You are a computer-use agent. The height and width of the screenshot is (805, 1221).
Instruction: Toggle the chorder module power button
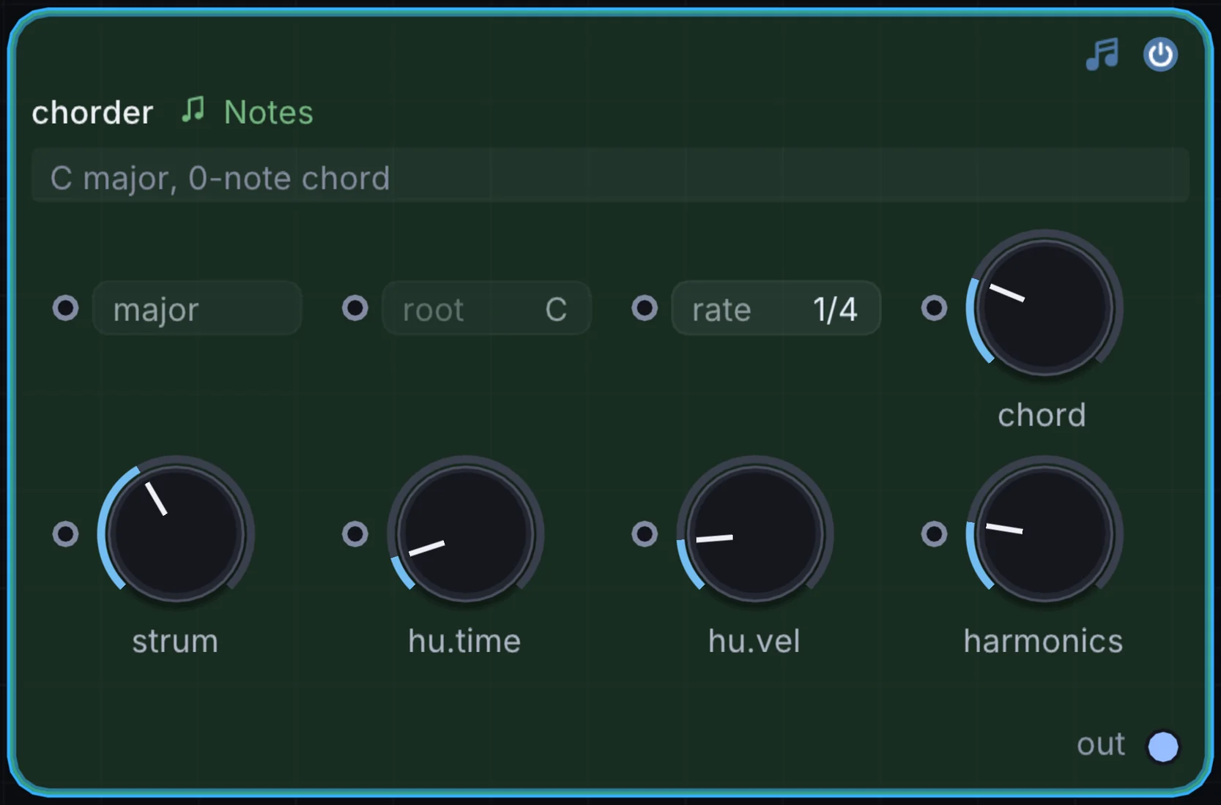[x=1160, y=55]
